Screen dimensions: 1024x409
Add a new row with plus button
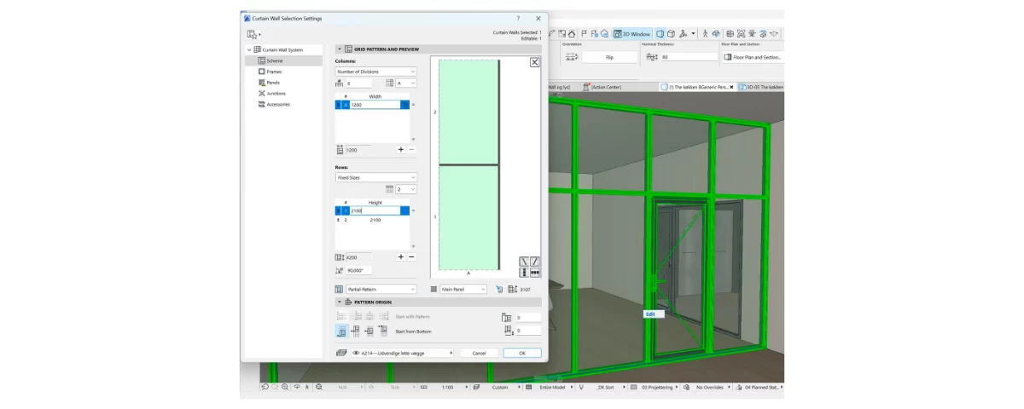[x=401, y=256]
